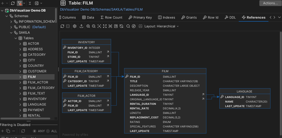Open the Primary Key tab
Viewport: 282px width, 138px height.
(140, 17)
